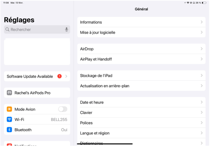Expand Informations via its chevron

pyautogui.click(x=202, y=22)
